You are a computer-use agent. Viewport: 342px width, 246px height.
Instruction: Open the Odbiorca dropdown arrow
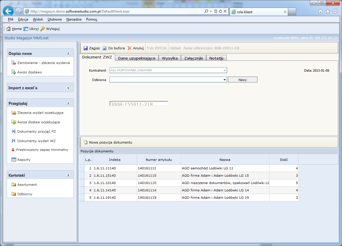(x=224, y=80)
